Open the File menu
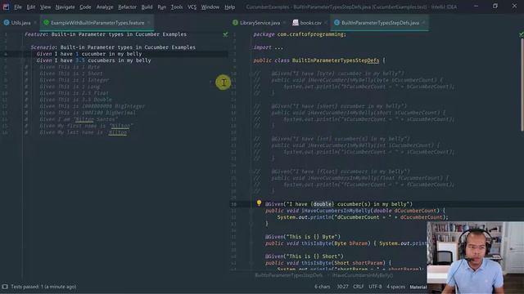Image resolution: width=524 pixels, height=294 pixels. pos(18,7)
